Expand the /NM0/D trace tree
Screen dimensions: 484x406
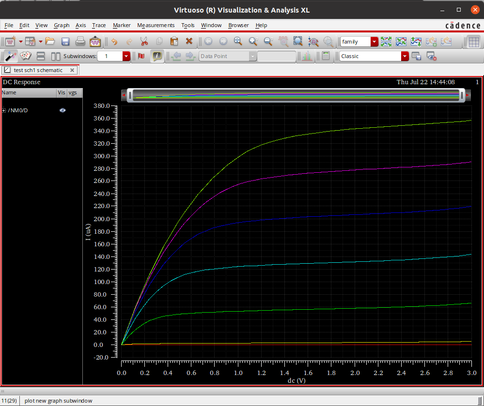(x=4, y=110)
